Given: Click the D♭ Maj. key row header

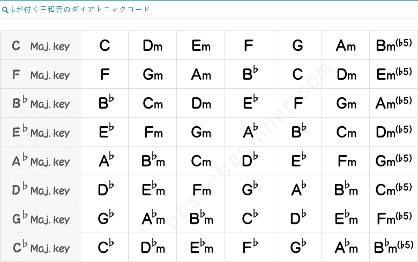Looking at the screenshot, I should coord(40,190).
